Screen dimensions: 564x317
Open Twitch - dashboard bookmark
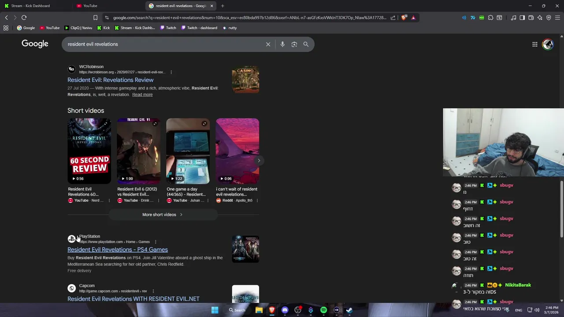tap(198, 28)
